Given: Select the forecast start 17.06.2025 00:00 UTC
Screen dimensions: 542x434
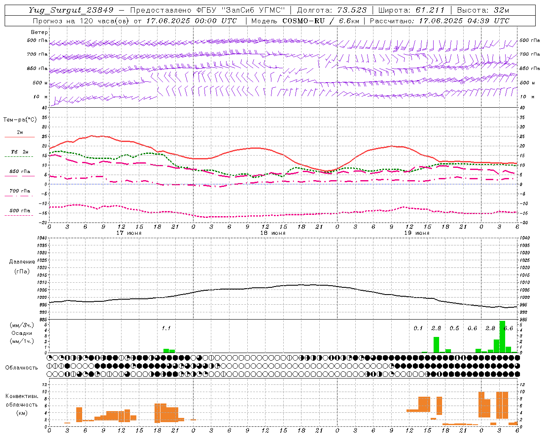Looking at the screenshot, I should (191, 21).
